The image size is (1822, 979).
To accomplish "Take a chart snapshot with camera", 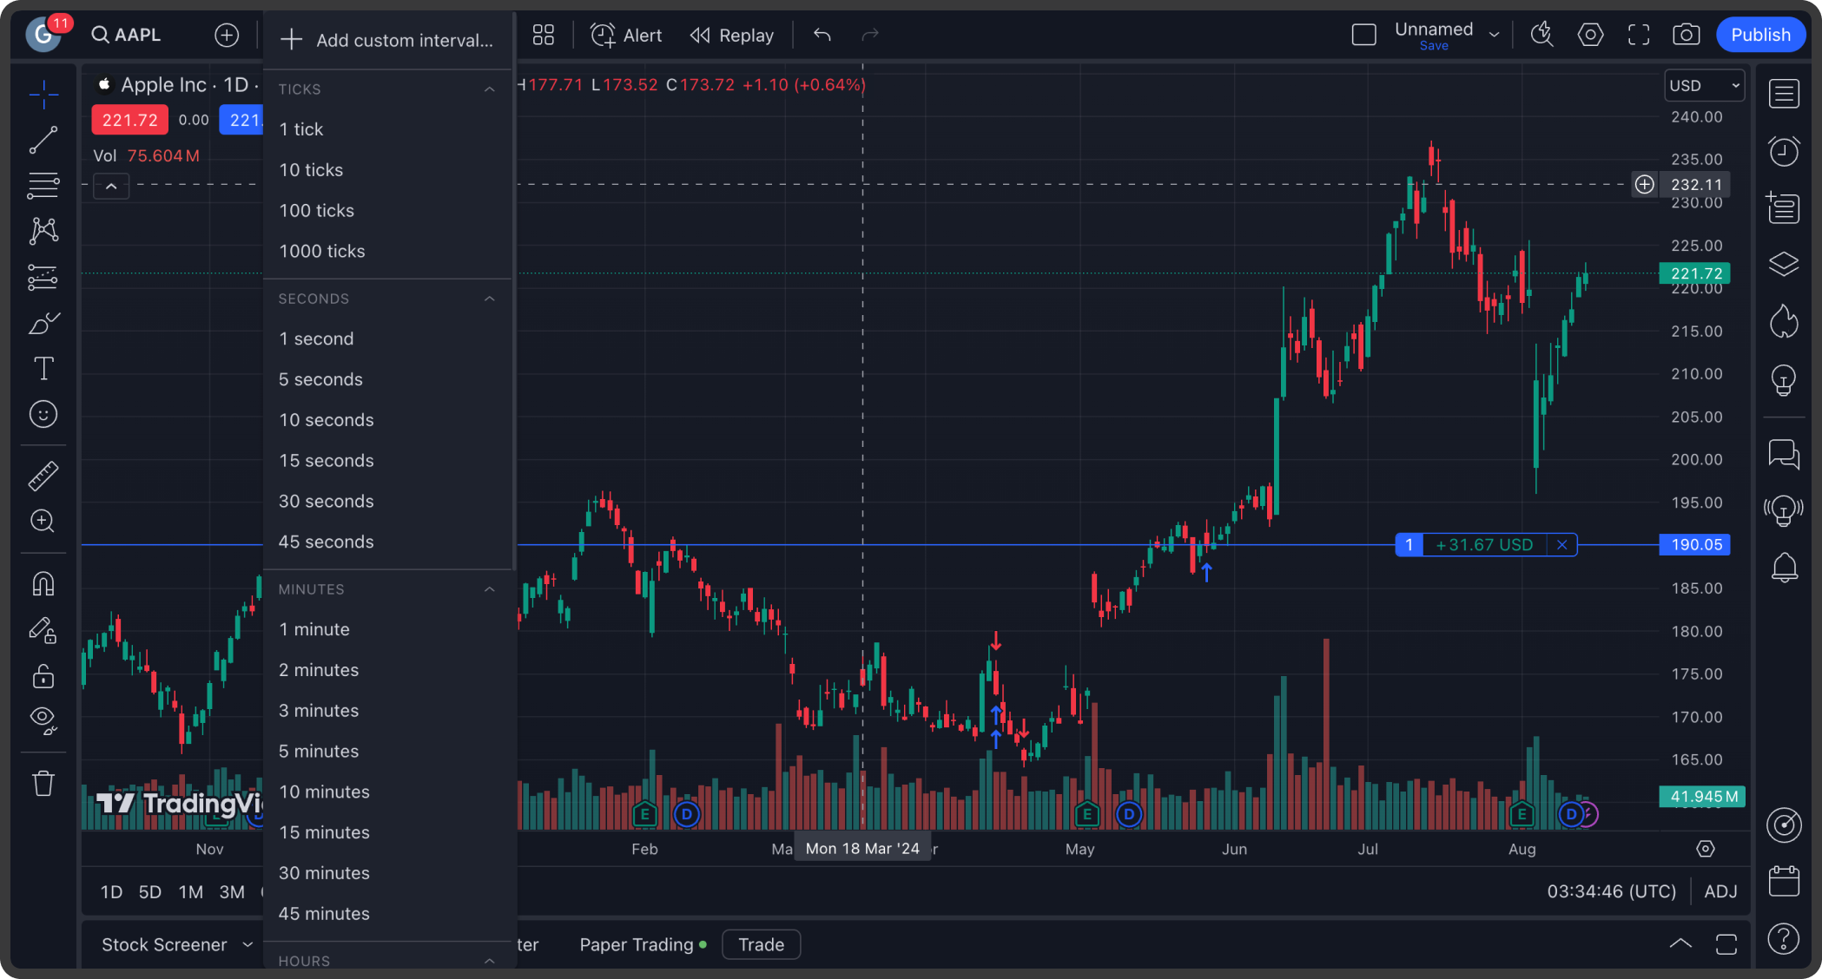I will pos(1687,35).
